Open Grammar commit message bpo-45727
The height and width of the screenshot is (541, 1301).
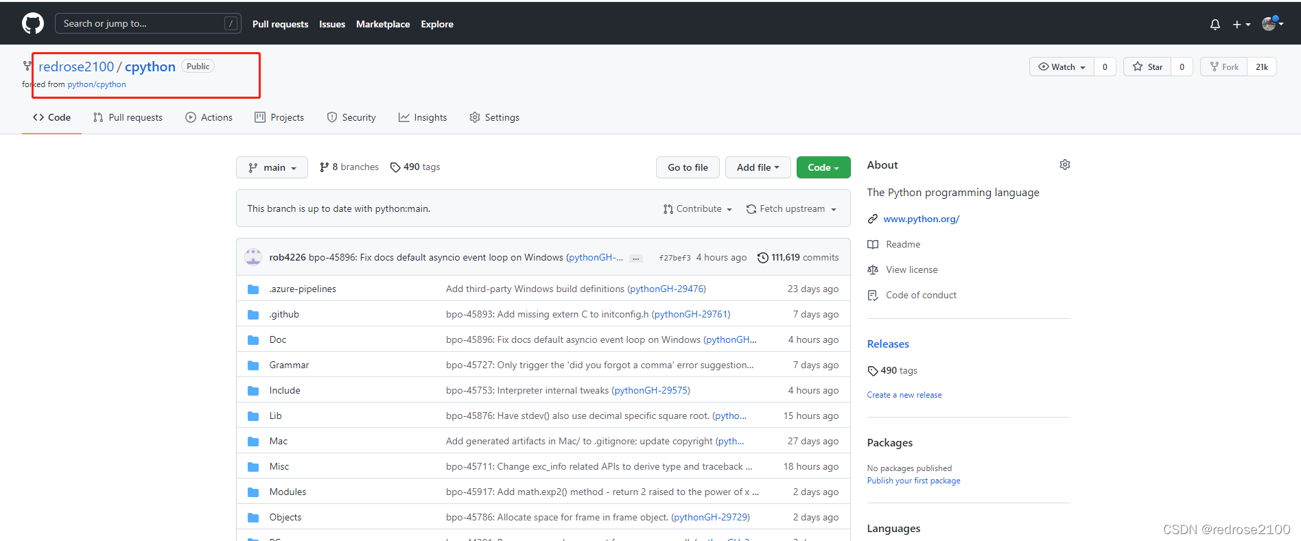[x=600, y=365]
